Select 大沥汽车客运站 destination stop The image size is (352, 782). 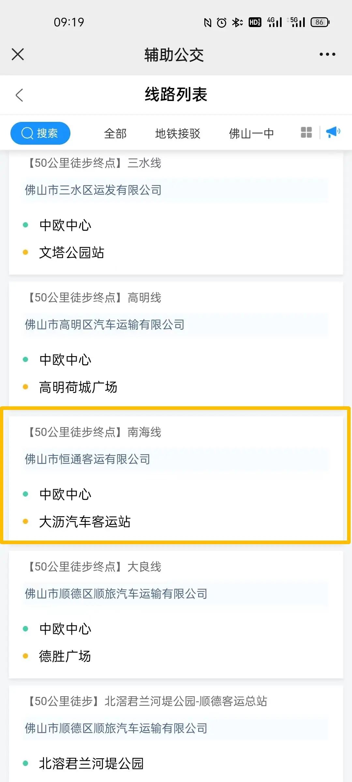85,522
